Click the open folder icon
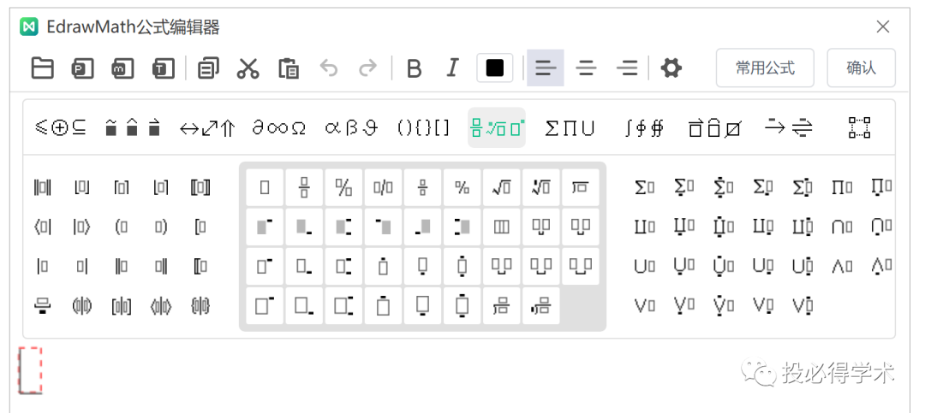Screen dimensions: 925x413 point(43,68)
